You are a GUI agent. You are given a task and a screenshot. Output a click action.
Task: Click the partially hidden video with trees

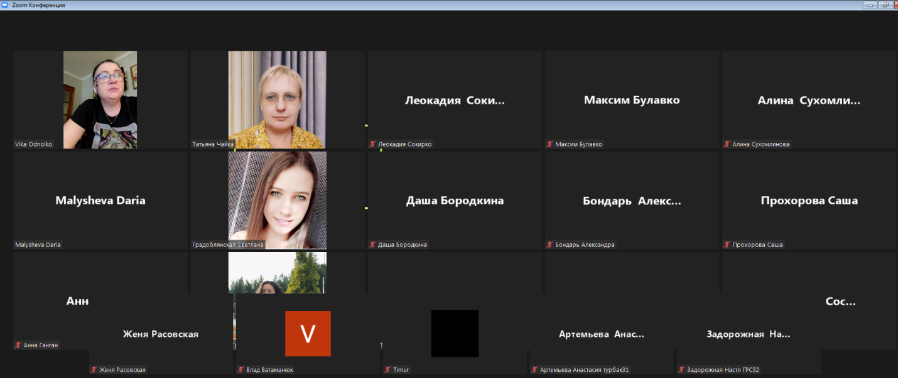277,273
